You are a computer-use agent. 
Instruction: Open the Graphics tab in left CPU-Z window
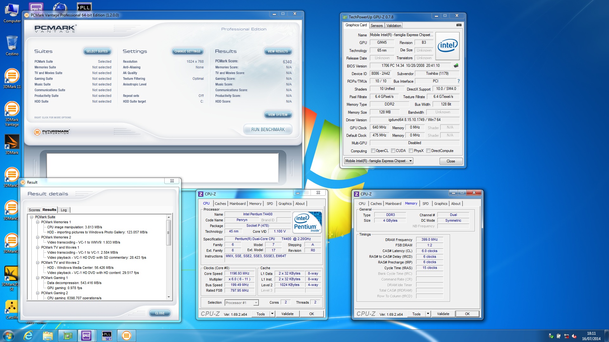tap(285, 204)
